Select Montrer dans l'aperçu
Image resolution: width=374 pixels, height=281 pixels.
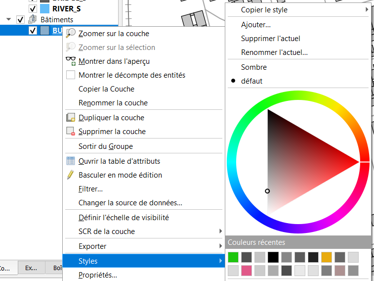(144, 61)
